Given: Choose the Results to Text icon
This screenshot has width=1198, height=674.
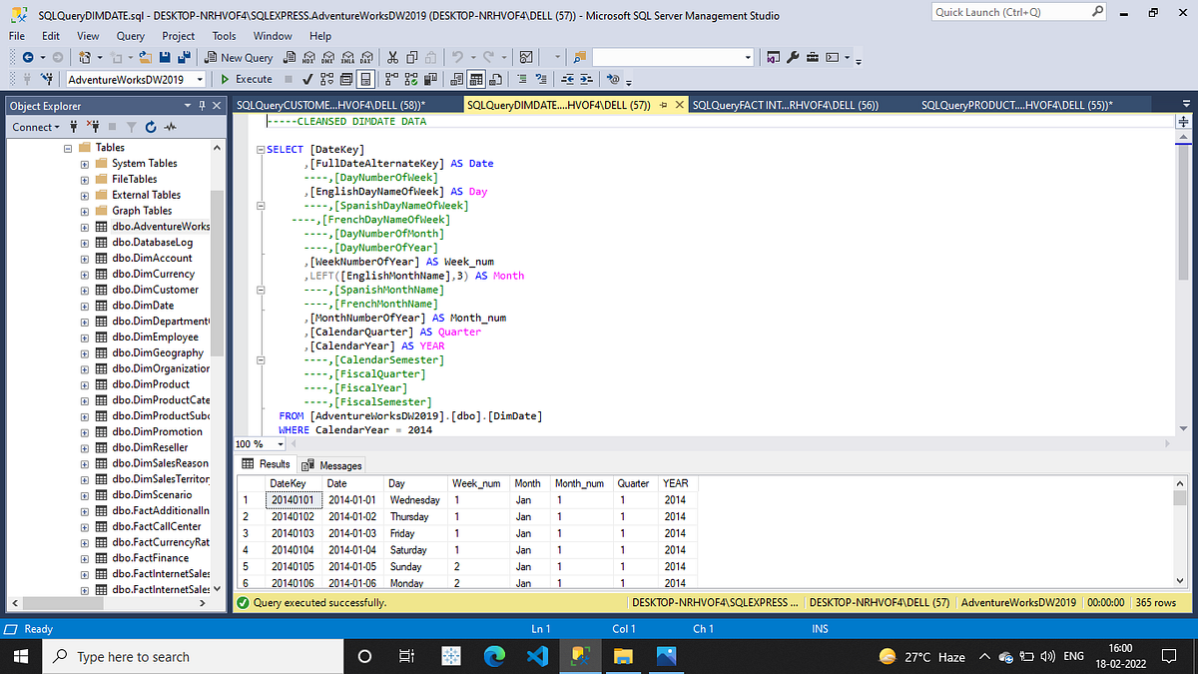Looking at the screenshot, I should tap(455, 79).
